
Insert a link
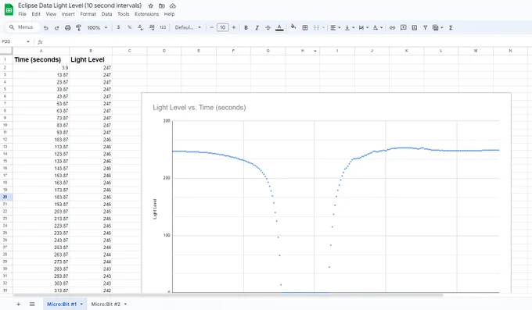click(x=392, y=28)
